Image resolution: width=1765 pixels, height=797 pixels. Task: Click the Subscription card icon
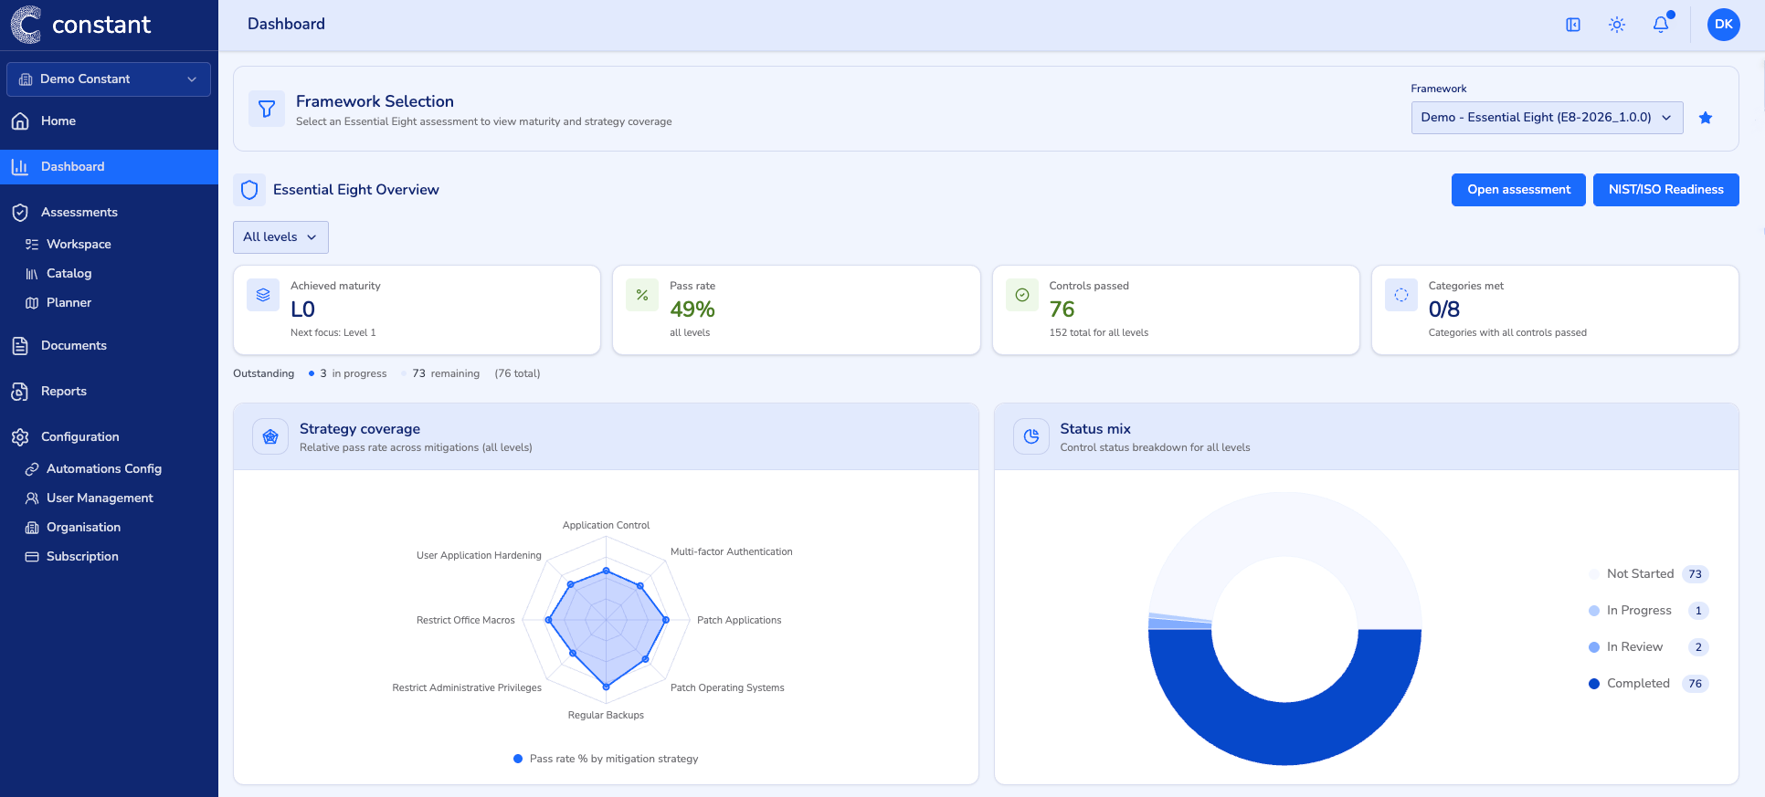32,557
